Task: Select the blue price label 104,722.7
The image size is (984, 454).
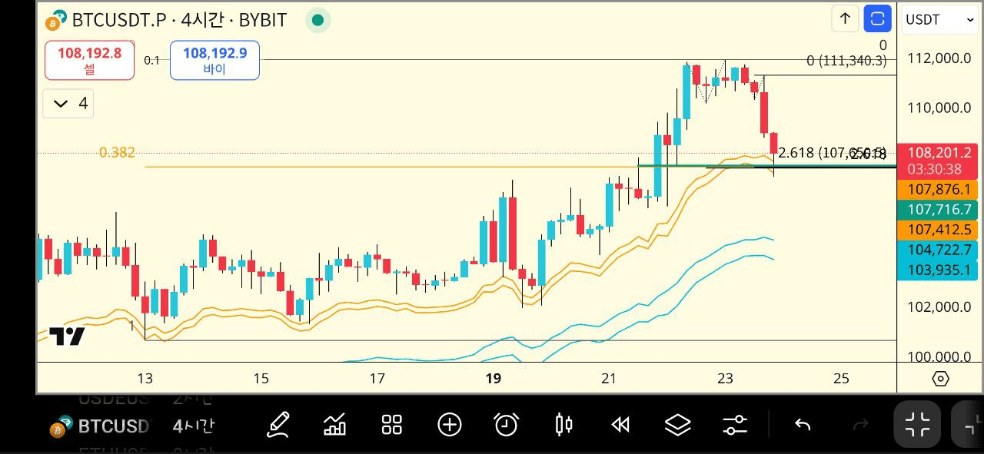Action: [x=937, y=250]
